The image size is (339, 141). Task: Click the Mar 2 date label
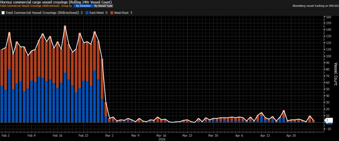(x=109, y=136)
